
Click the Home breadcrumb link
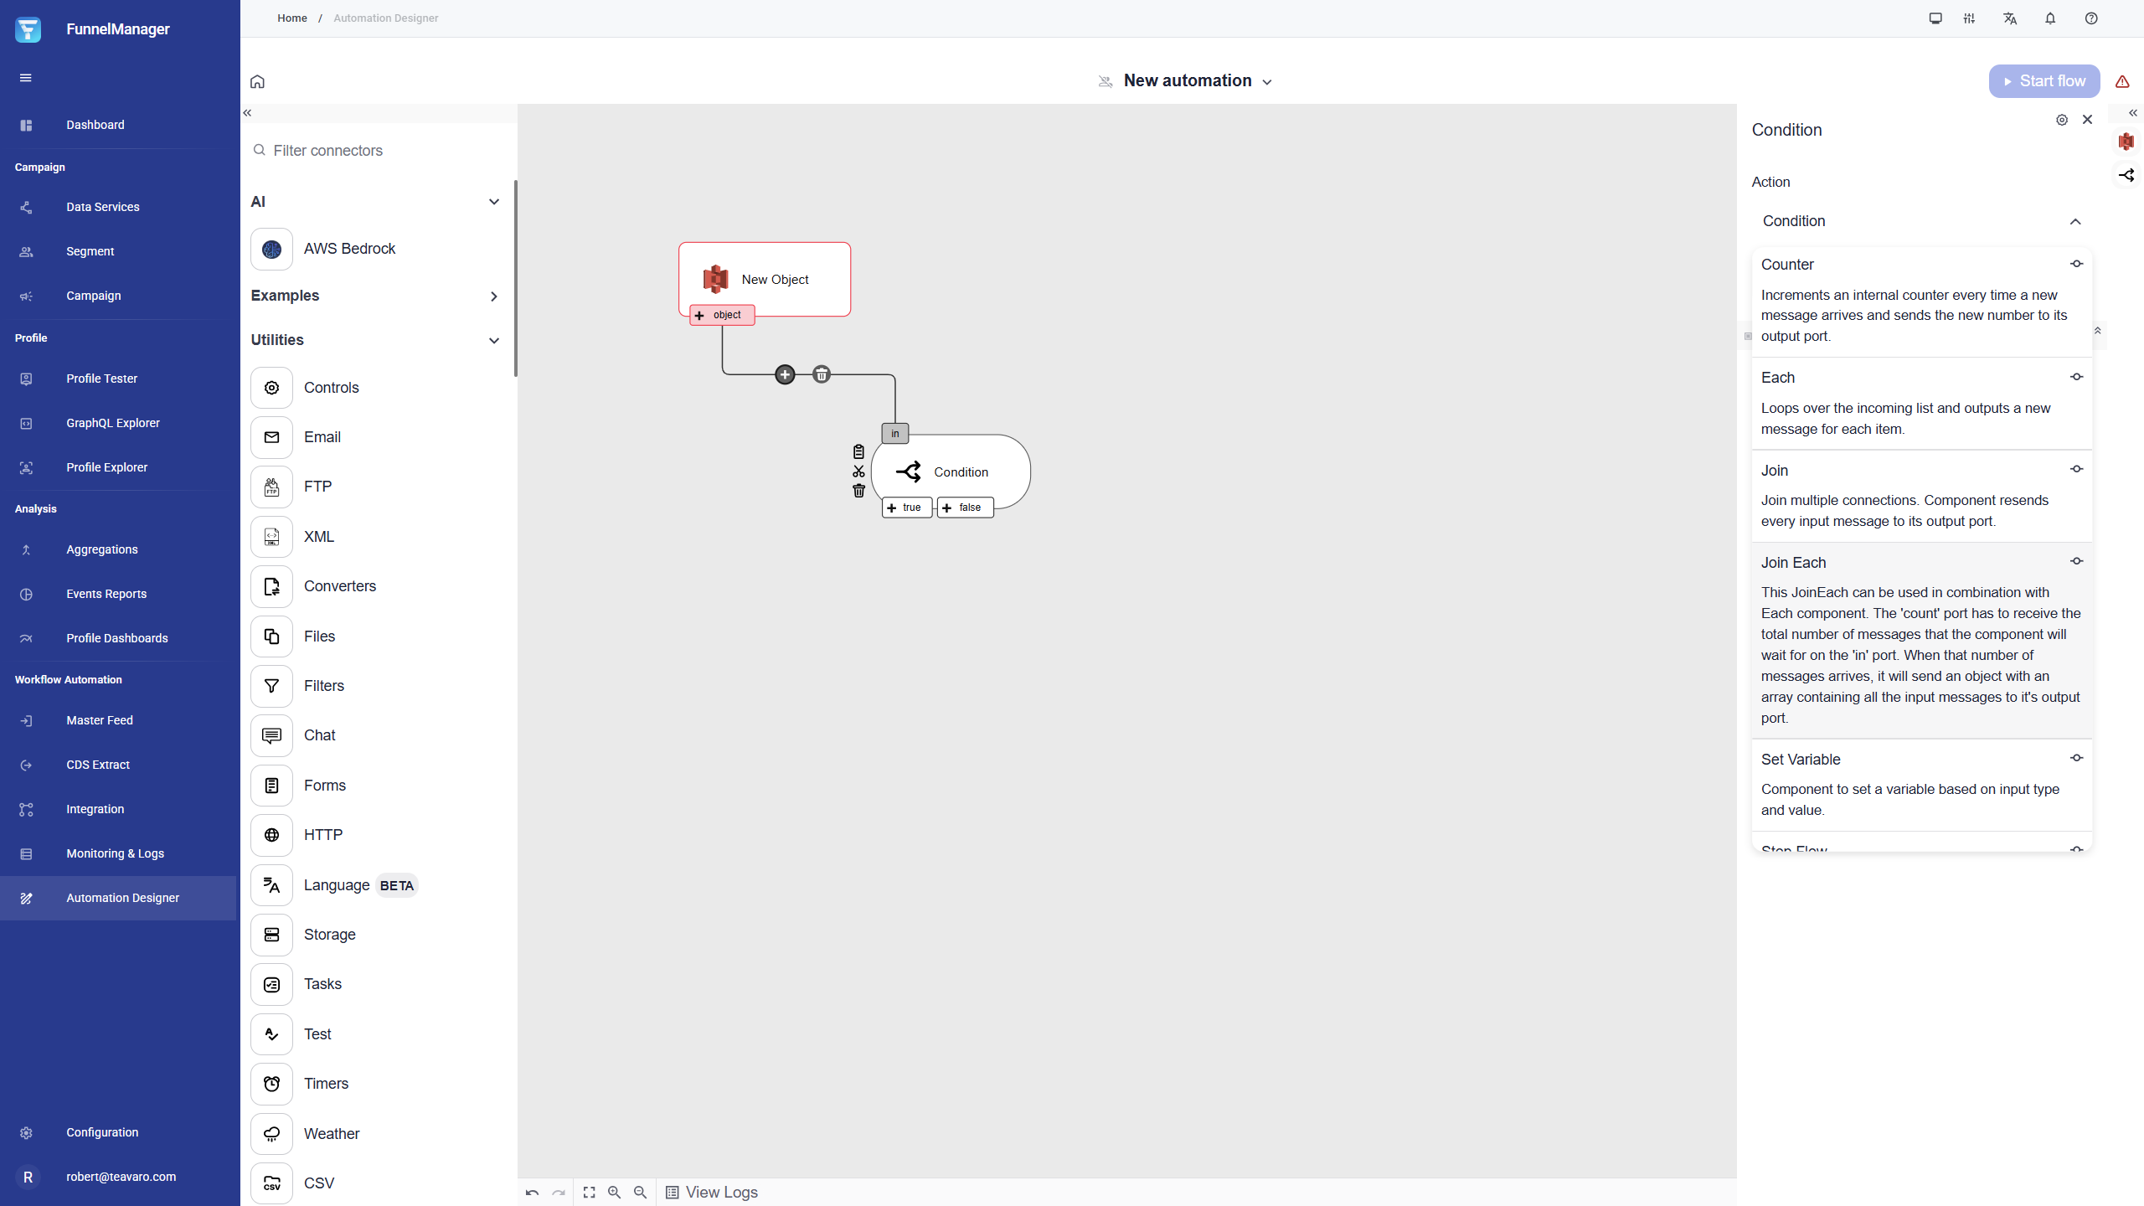tap(292, 18)
